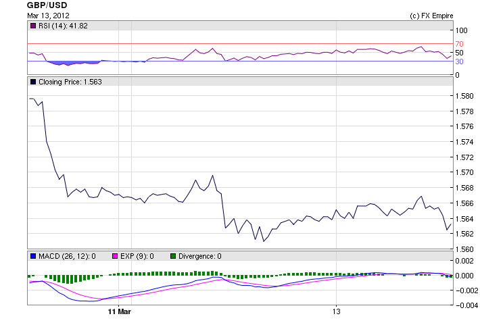The height and width of the screenshot is (329, 480).
Task: Click the 100 RSI axis label
Action: (x=461, y=30)
